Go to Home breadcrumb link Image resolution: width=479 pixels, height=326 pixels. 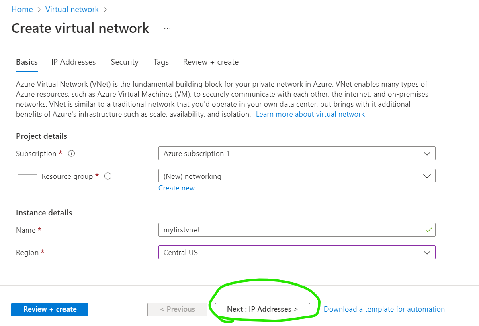[22, 10]
